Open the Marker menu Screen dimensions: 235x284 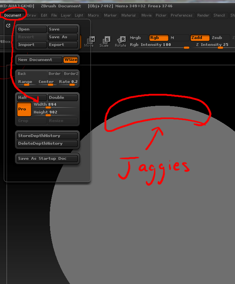pos(110,15)
